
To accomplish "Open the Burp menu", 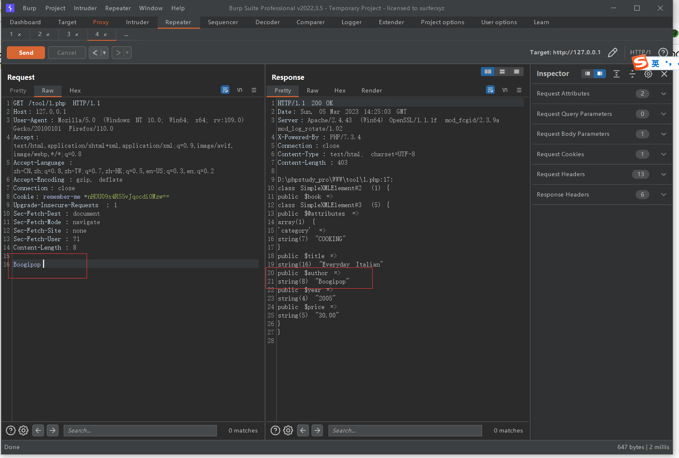I will pos(29,8).
